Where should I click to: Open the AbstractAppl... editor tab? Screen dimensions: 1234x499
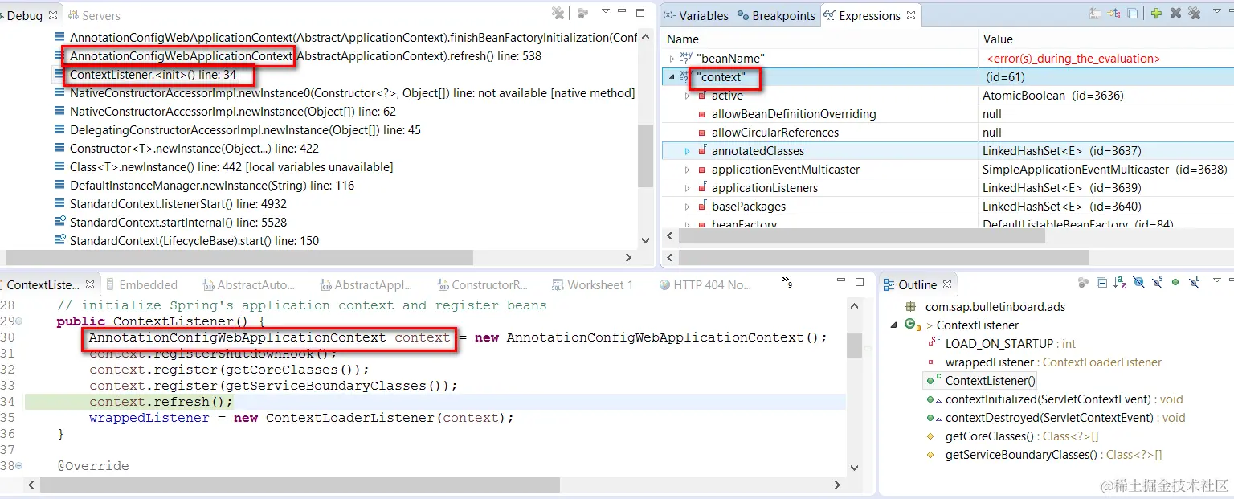tap(366, 285)
